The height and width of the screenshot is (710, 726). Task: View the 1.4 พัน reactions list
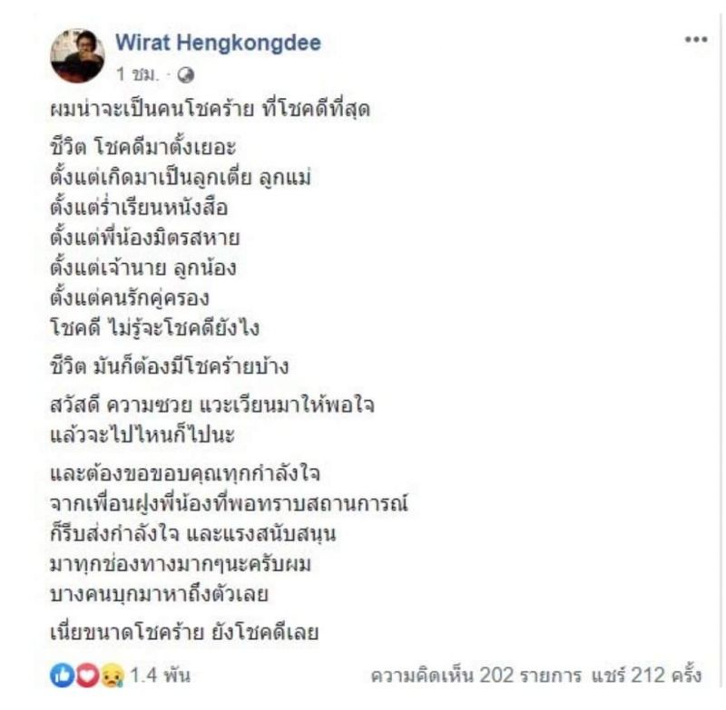point(161,676)
